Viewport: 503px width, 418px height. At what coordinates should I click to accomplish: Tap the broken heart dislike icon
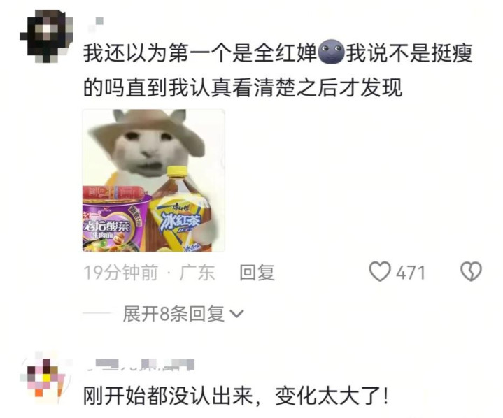pos(471,272)
